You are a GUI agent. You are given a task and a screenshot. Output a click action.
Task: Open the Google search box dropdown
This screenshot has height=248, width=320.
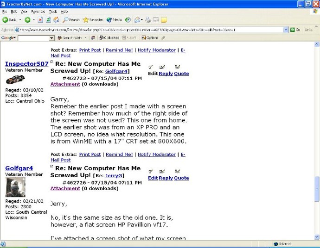52,38
